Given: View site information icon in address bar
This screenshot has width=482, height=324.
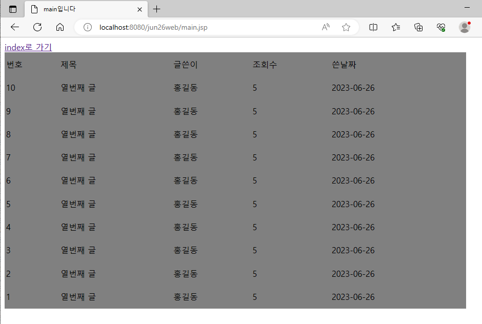Looking at the screenshot, I should tap(88, 27).
